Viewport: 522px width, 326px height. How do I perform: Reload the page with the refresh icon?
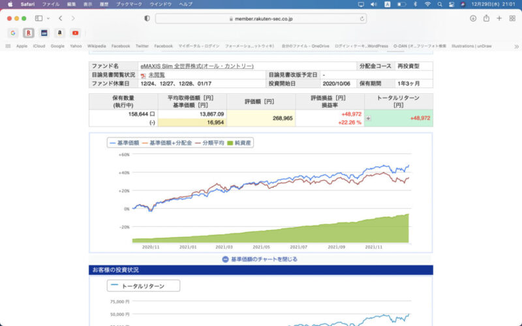(362, 19)
